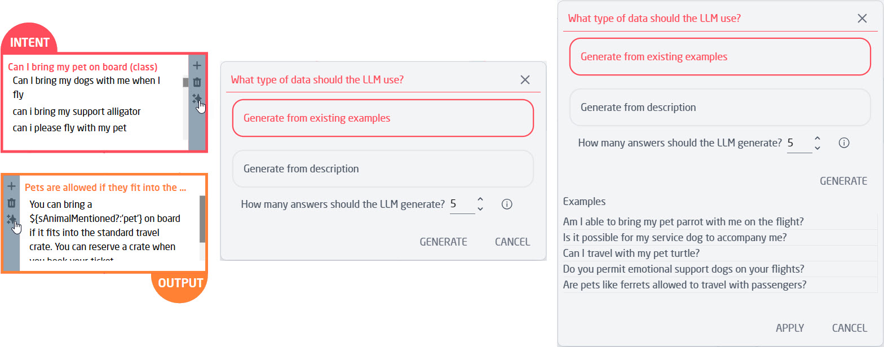This screenshot has width=884, height=347.
Task: Close the 'What type of data' dialog
Action: click(525, 79)
